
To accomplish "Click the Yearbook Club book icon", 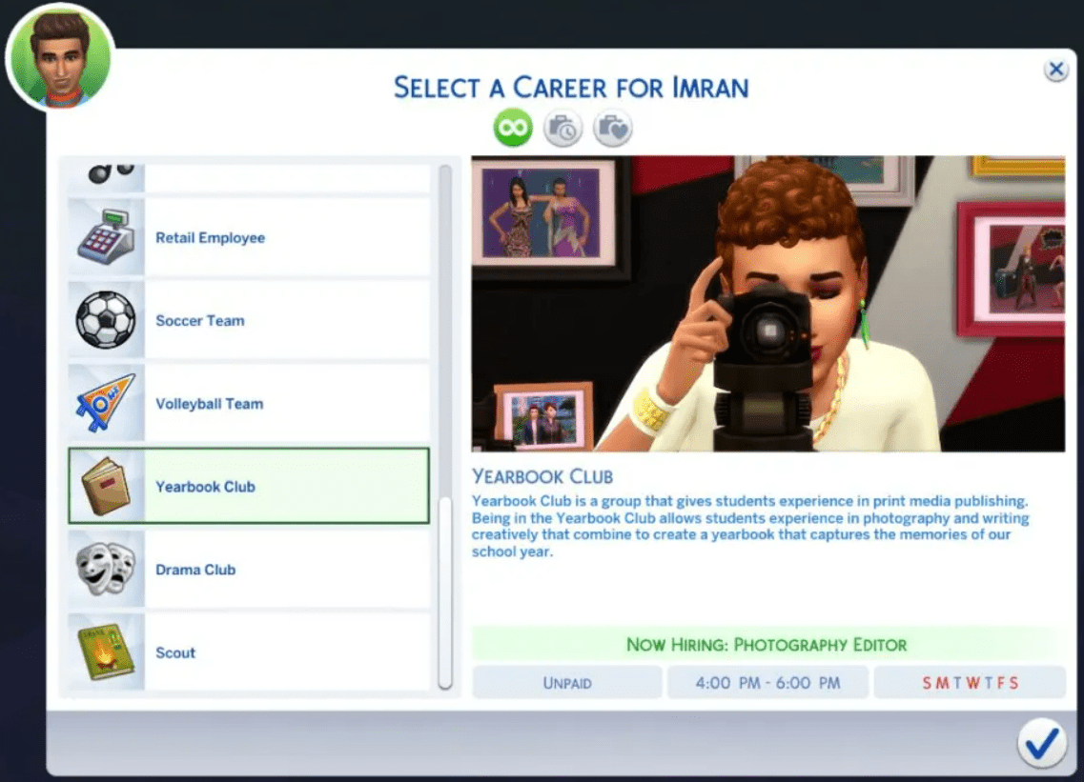I will pyautogui.click(x=107, y=486).
